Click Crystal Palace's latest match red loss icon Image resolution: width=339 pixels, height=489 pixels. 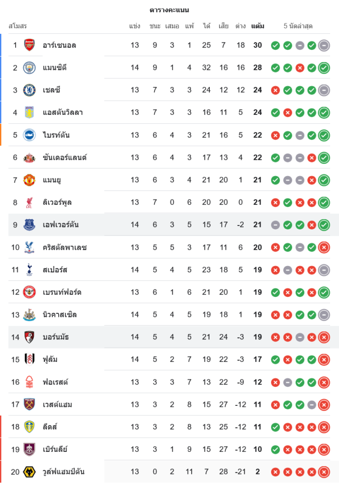pos(324,247)
